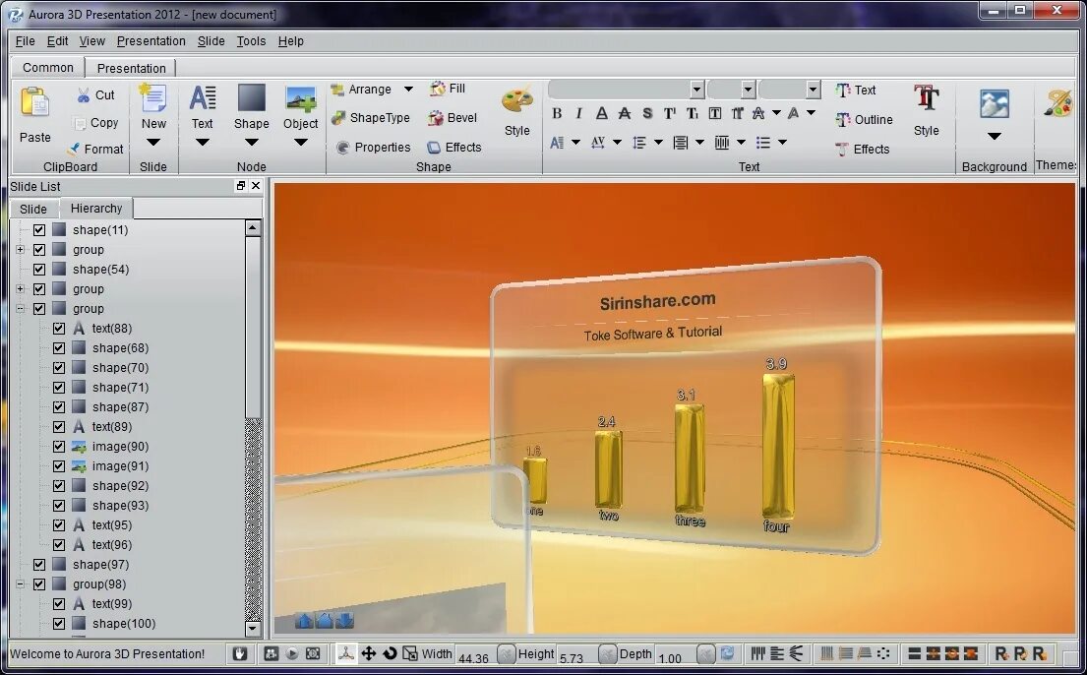1087x675 pixels.
Task: Select the rotate tool in bottom bar
Action: [x=390, y=653]
